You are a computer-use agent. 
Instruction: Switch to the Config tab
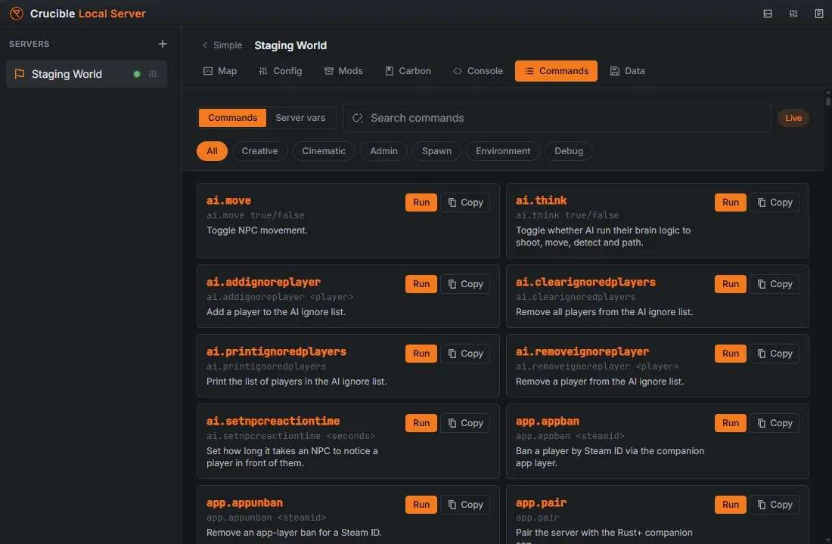click(x=280, y=70)
